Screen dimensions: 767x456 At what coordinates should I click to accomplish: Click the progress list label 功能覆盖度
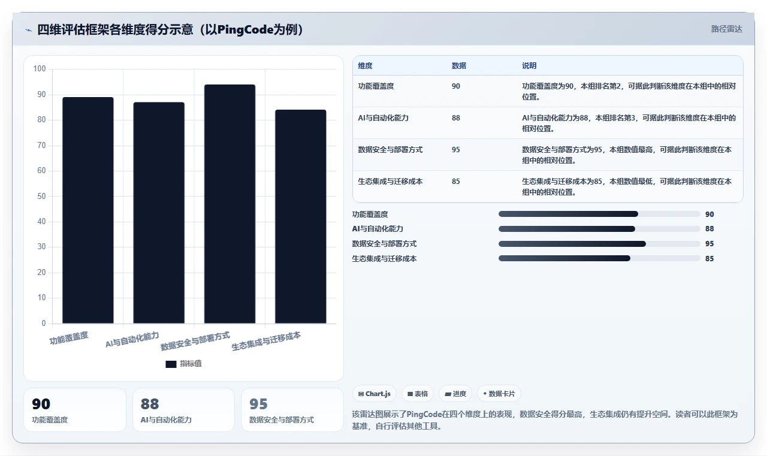coord(370,214)
